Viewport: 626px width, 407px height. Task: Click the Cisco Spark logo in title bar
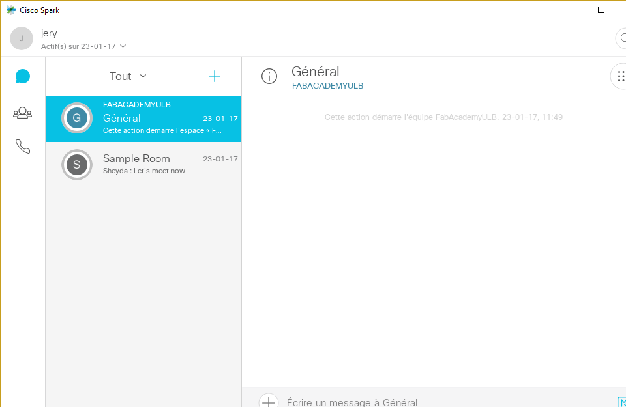pos(11,10)
